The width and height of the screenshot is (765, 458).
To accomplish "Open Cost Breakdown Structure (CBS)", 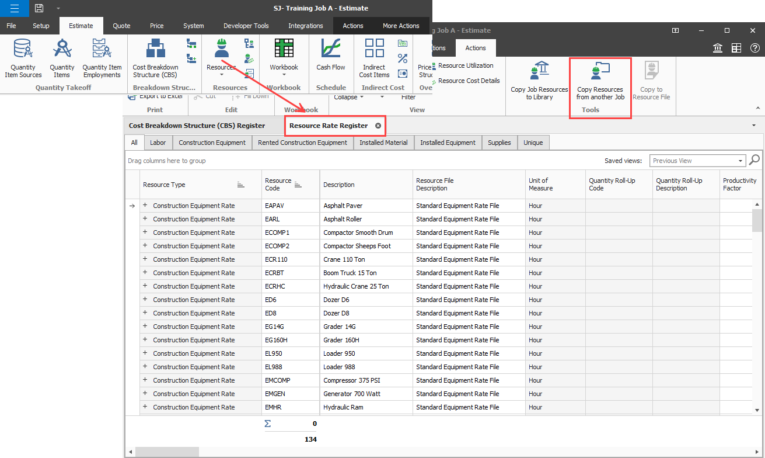I will coord(155,58).
